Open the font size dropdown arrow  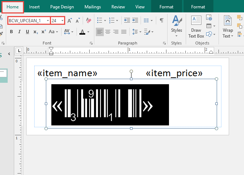coord(62,20)
